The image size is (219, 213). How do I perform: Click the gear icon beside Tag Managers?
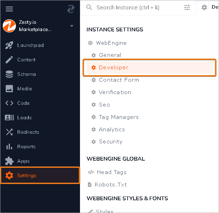93,117
